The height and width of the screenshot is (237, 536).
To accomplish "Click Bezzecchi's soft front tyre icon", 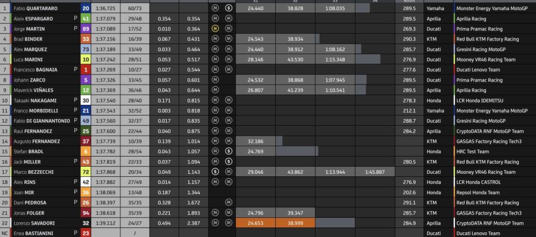I will pos(215,172).
